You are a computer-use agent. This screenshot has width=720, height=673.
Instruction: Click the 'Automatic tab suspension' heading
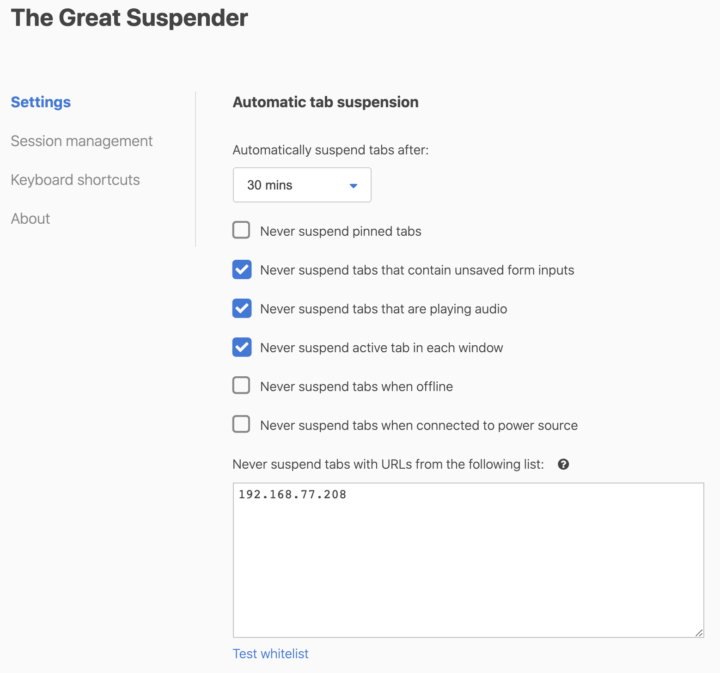[x=325, y=102]
